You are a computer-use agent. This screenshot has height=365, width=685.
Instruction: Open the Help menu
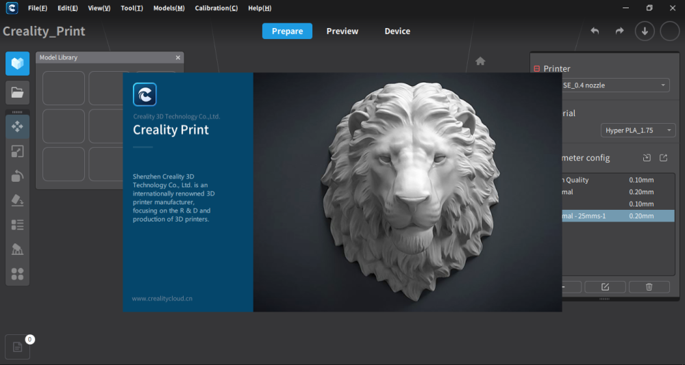click(260, 8)
